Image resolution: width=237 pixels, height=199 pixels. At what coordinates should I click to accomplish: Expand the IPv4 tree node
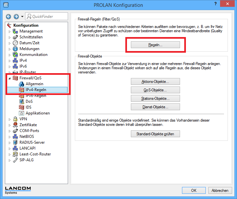pyautogui.click(x=9, y=61)
